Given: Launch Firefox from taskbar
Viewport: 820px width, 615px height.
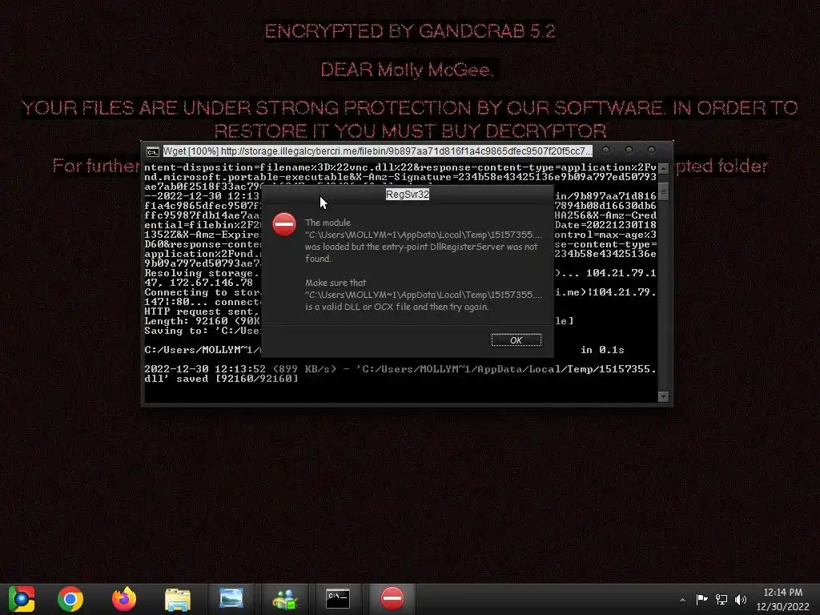Looking at the screenshot, I should tap(124, 599).
